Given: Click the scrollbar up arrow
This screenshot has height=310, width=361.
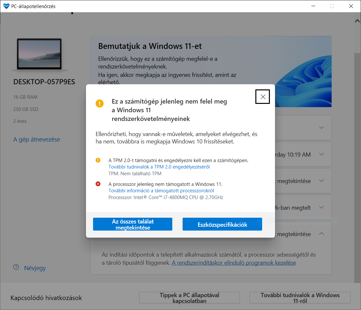Looking at the screenshot, I should coord(357,21).
